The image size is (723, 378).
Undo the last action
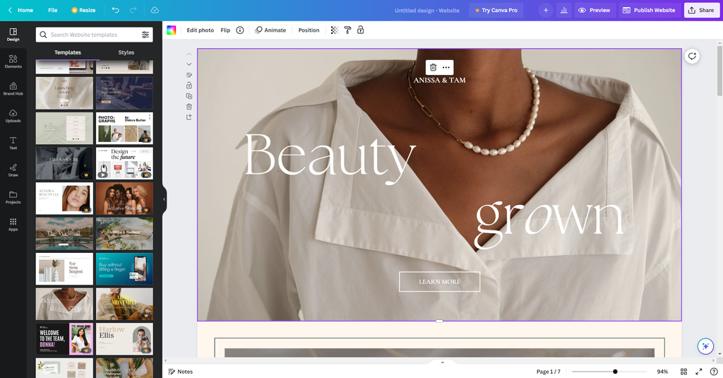pyautogui.click(x=115, y=10)
